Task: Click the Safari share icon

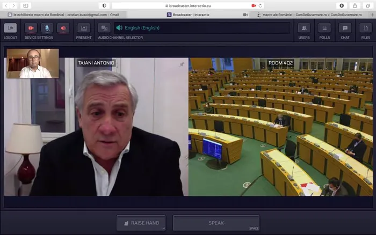Action: (x=355, y=5)
